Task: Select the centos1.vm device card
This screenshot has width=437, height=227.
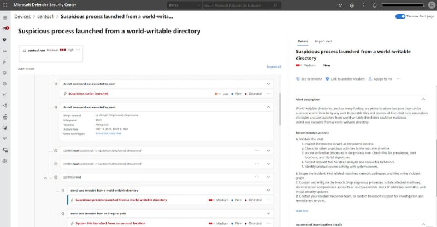Action: point(51,53)
